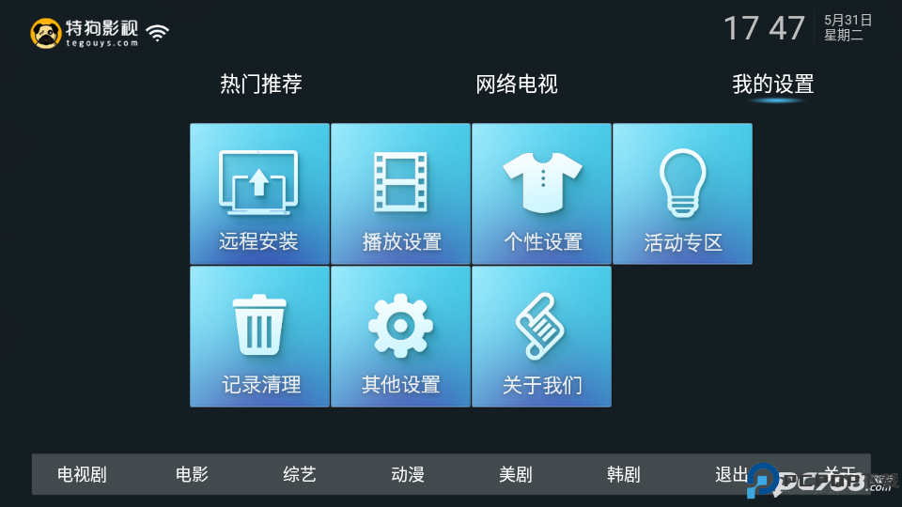Select the 个性设置 t-shirt icon
This screenshot has height=507, width=902.
point(542,183)
